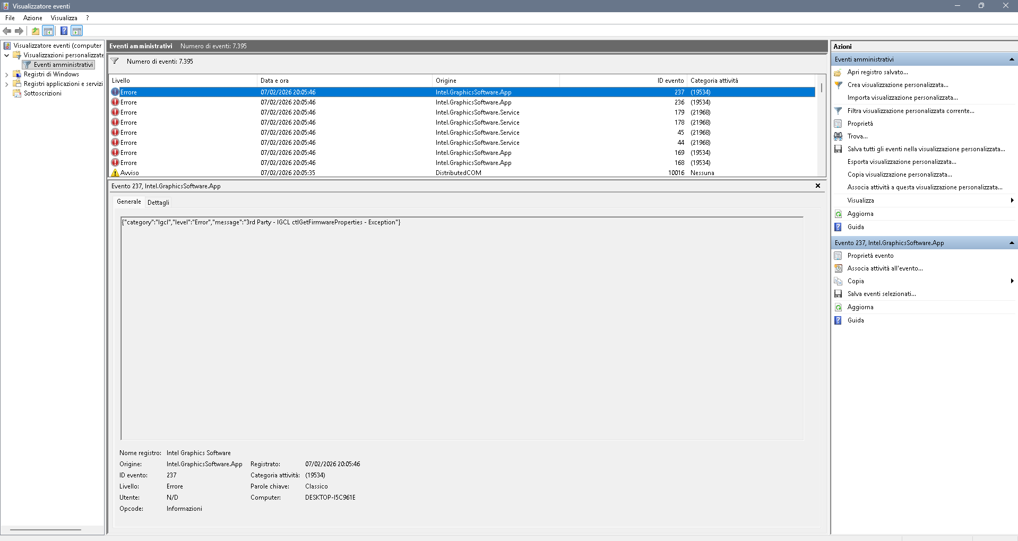1018x541 pixels.
Task: Click the blue Help icon in toolbar
Action: pos(64,31)
